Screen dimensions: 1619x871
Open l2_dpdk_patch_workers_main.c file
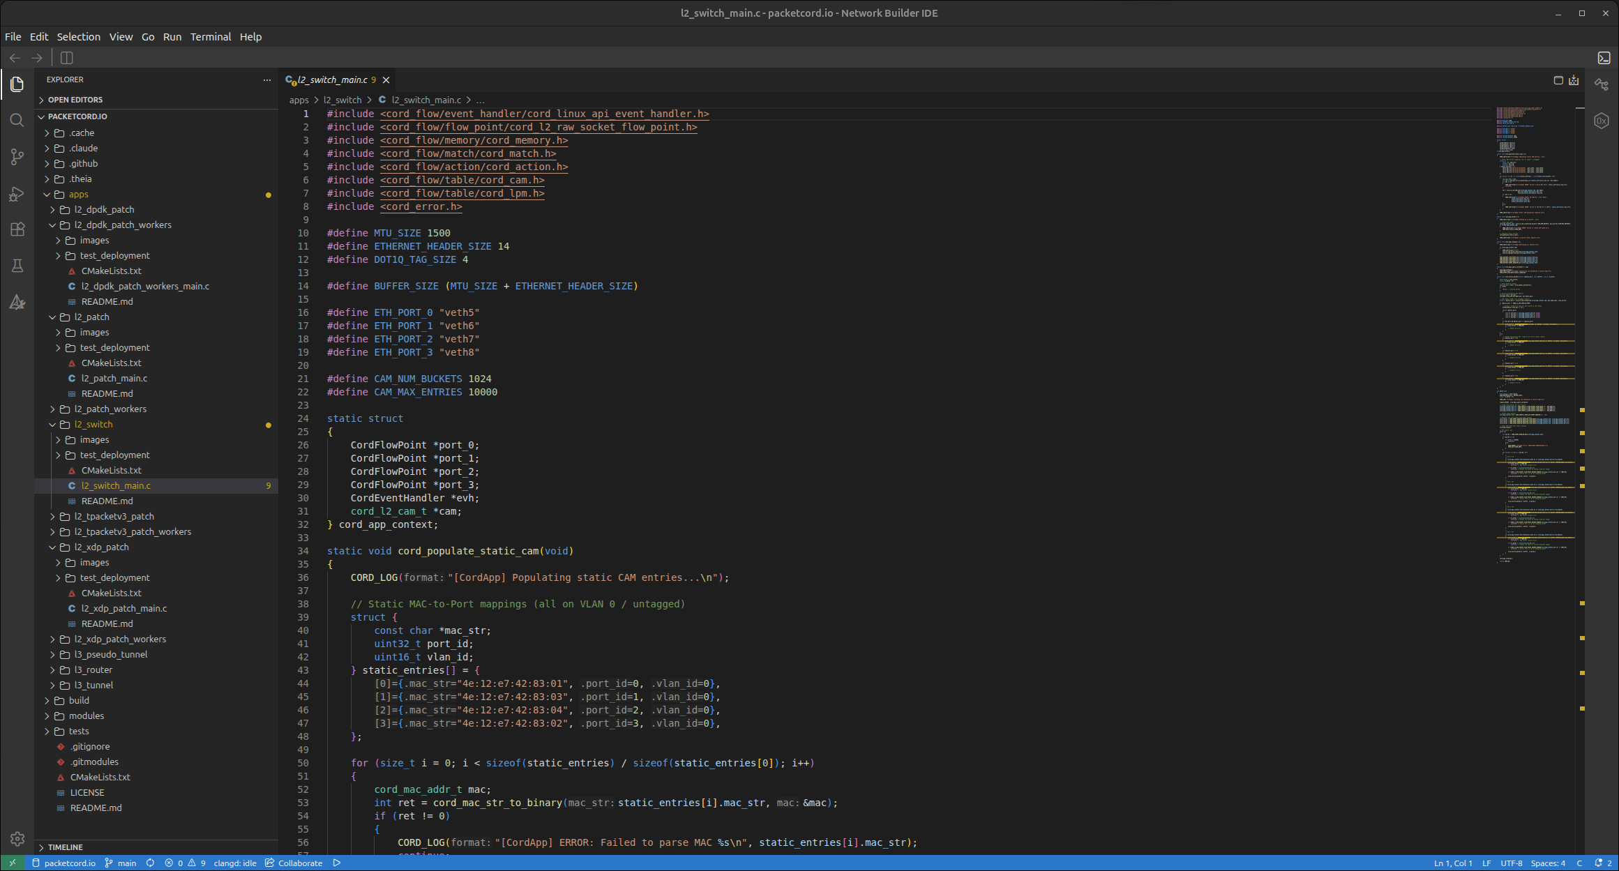(x=156, y=287)
